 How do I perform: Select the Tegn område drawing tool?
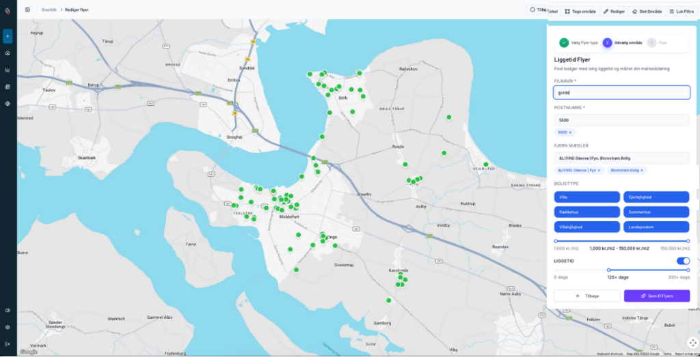[x=579, y=11]
